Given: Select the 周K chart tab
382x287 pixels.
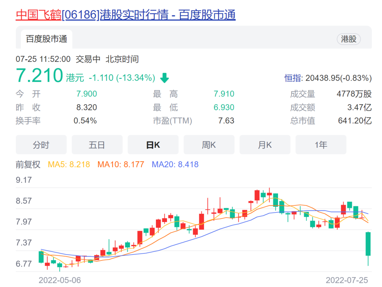Looking at the screenshot, I should 209,145.
